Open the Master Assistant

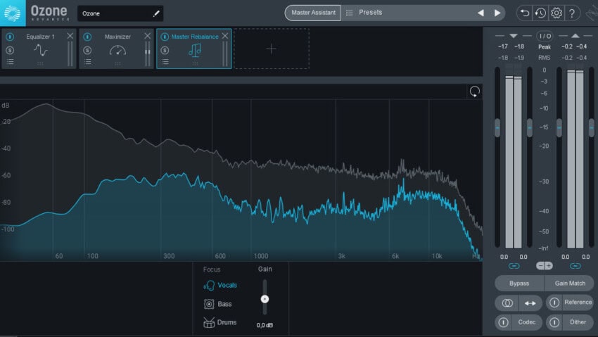pos(313,13)
